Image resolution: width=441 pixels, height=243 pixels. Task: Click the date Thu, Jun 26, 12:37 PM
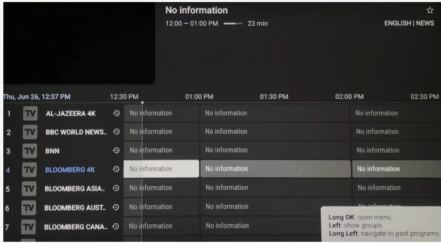(x=37, y=97)
